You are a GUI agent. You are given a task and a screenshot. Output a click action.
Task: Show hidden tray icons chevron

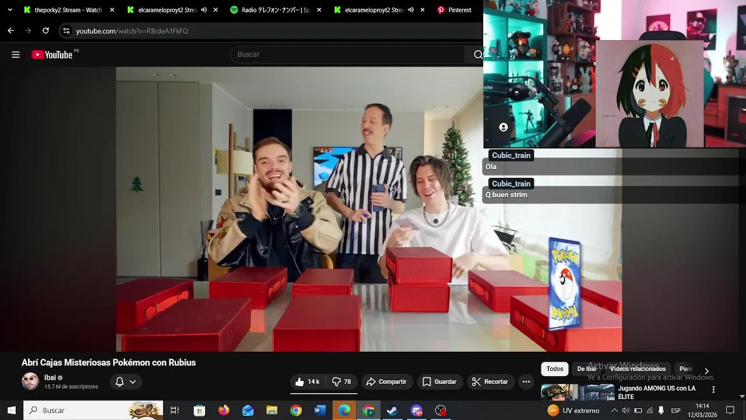614,411
